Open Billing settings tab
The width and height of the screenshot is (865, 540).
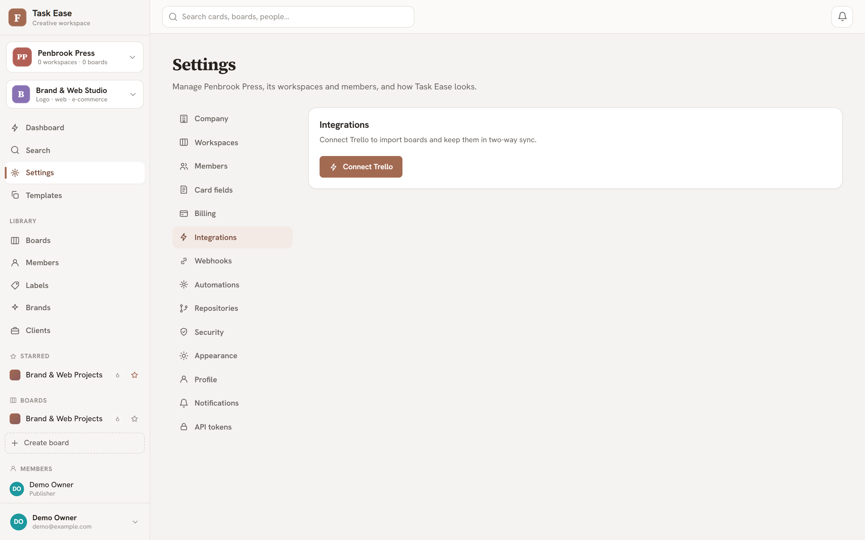pyautogui.click(x=232, y=214)
